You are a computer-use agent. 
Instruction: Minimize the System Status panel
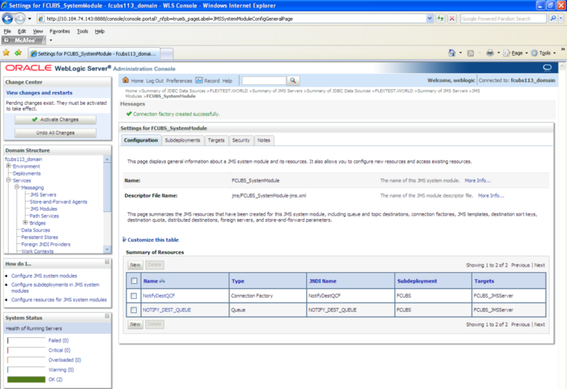click(x=107, y=316)
